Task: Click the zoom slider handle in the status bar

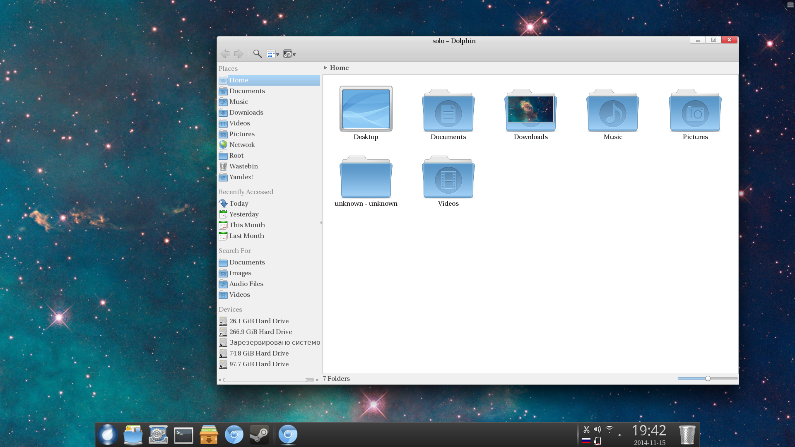Action: tap(708, 378)
